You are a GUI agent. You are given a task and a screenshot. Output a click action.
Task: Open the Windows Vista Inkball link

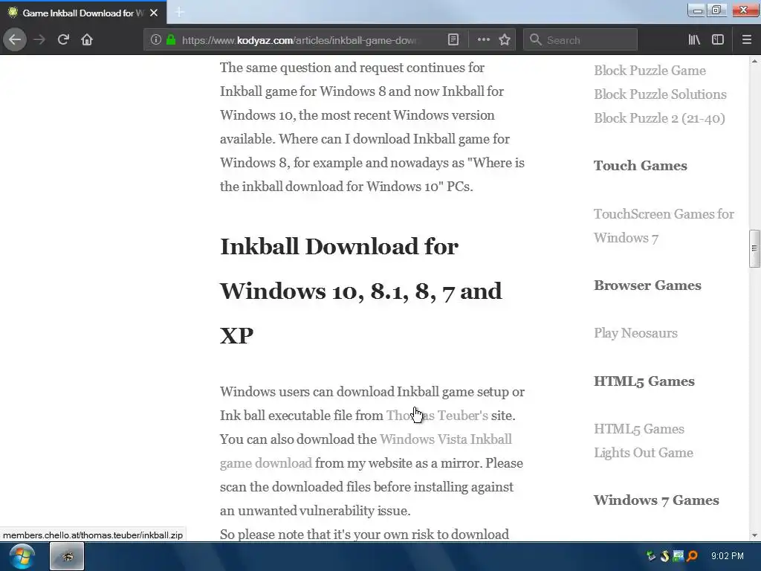pyautogui.click(x=446, y=439)
